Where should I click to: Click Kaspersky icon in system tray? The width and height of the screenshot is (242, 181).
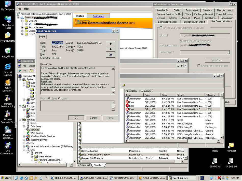(219, 178)
